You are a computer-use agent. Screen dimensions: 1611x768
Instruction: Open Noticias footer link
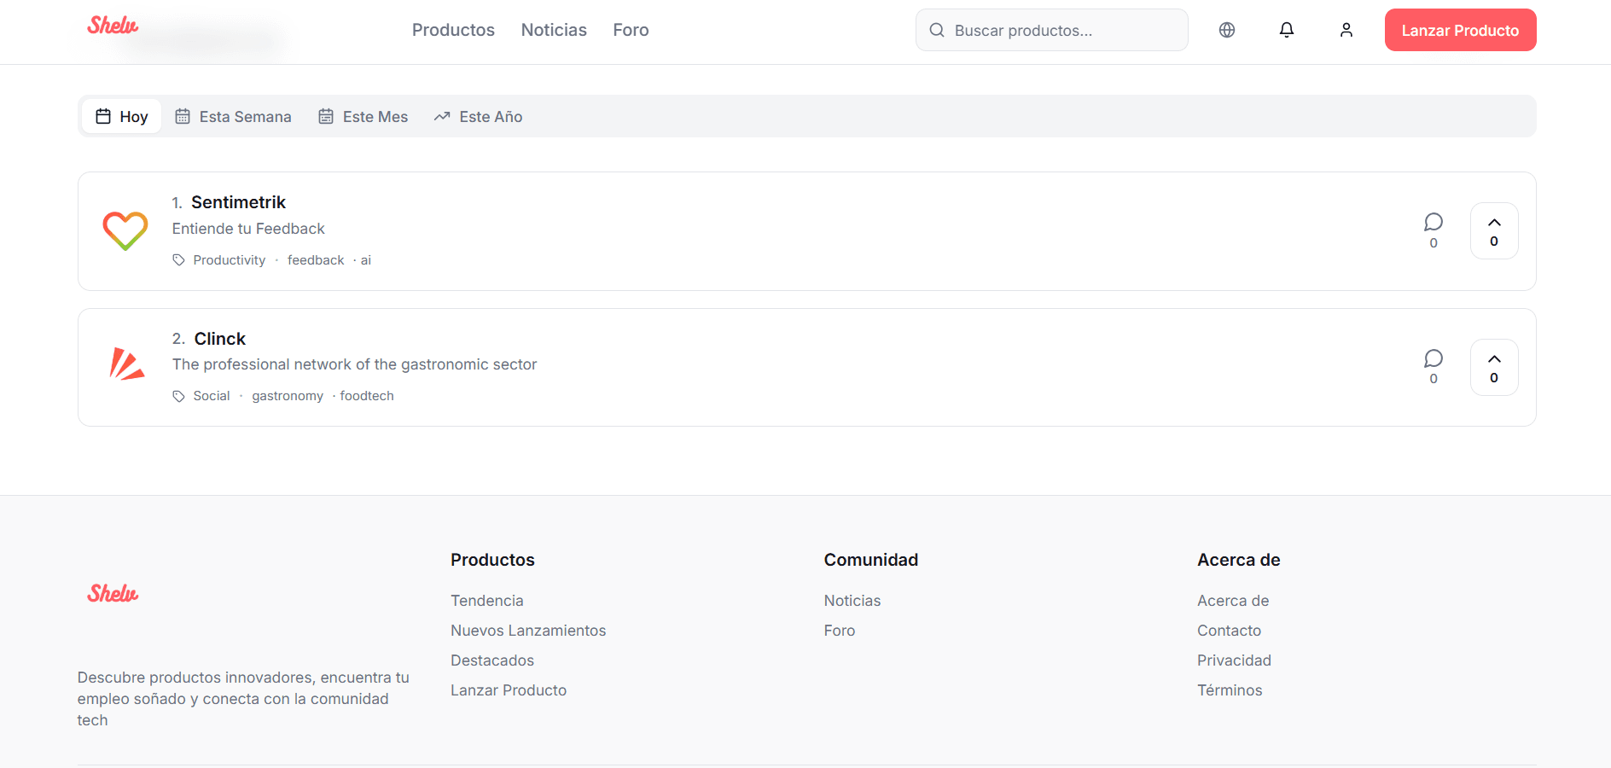tap(852, 601)
